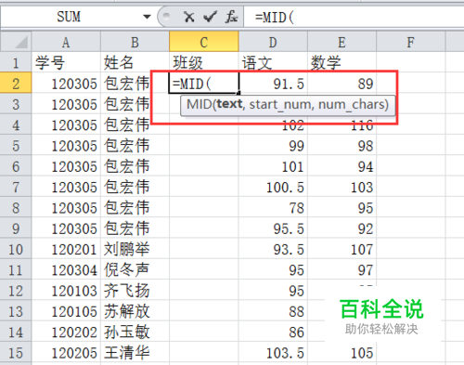Select 数学 score 94
The width and height of the screenshot is (464, 365).
click(342, 166)
